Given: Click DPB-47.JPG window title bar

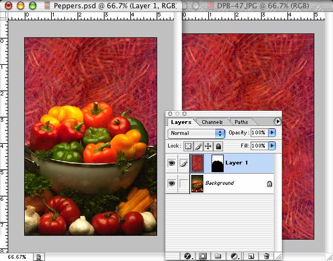Looking at the screenshot, I should click(257, 5).
